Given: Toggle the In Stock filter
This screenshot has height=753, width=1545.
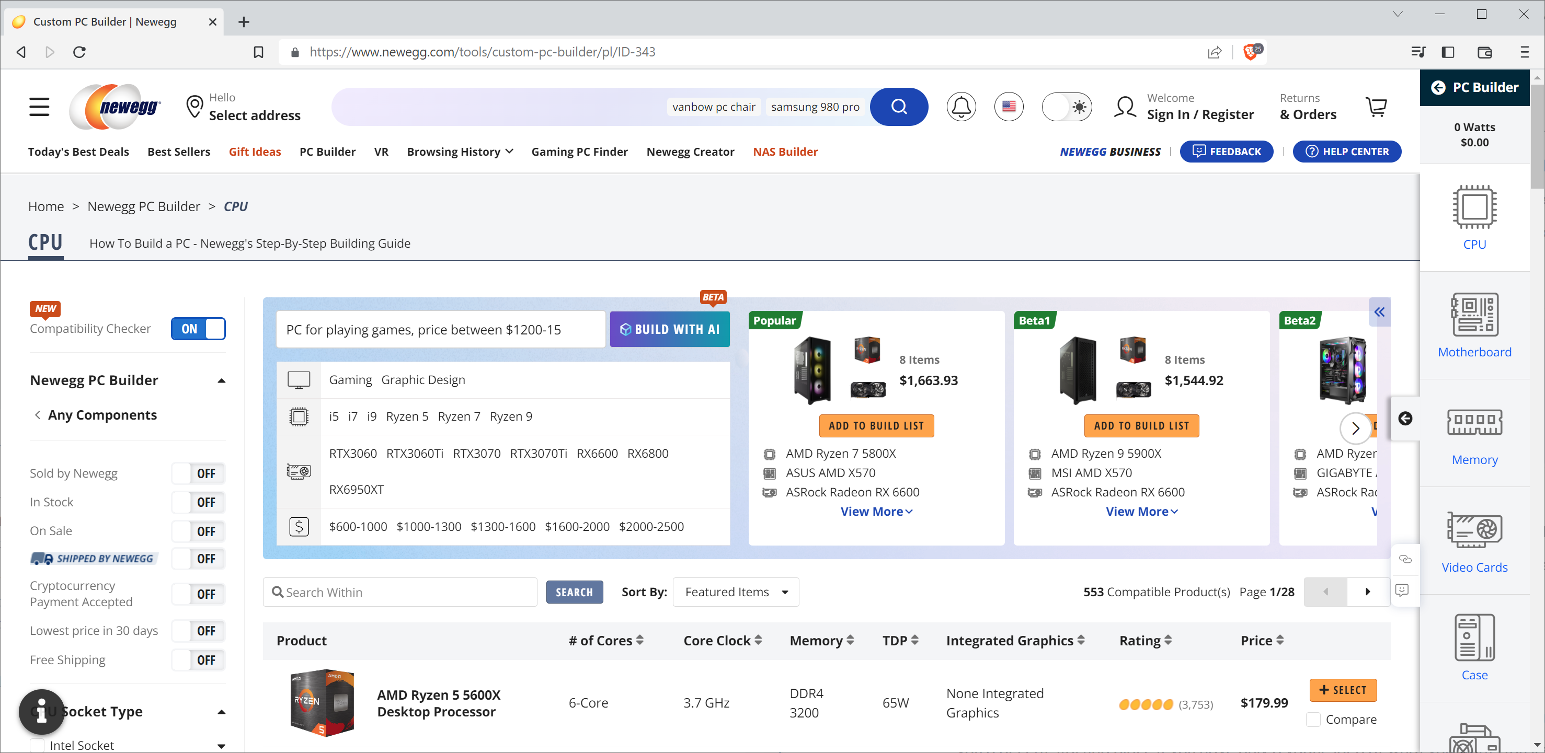Looking at the screenshot, I should point(198,502).
